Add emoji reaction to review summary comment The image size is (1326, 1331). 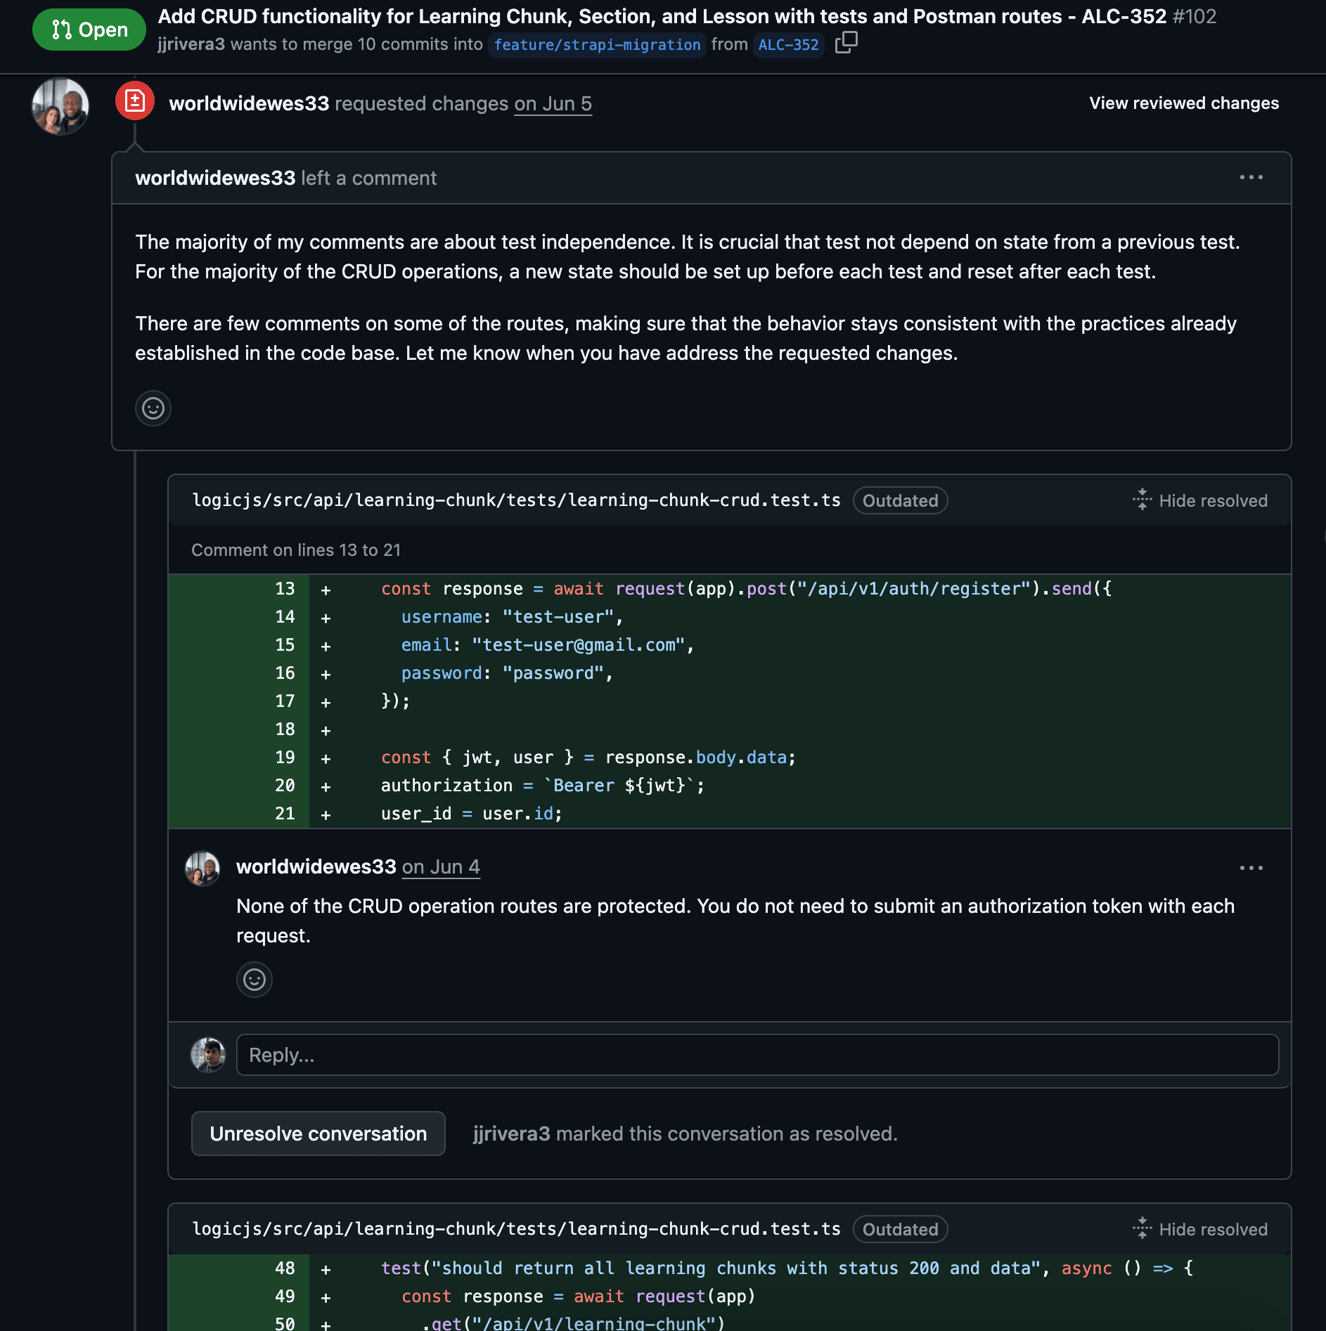coord(153,408)
